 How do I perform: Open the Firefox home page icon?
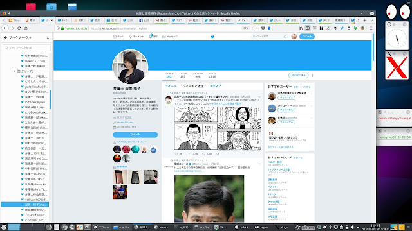coord(26,28)
